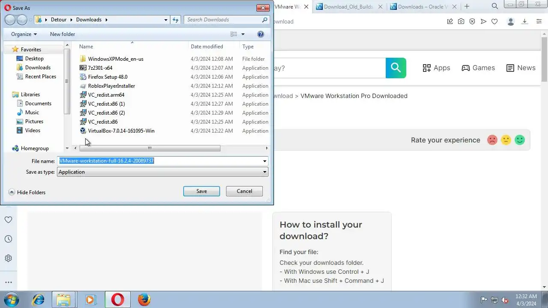Open the Help question mark icon
Viewport: 548px width, 308px height.
point(260,34)
